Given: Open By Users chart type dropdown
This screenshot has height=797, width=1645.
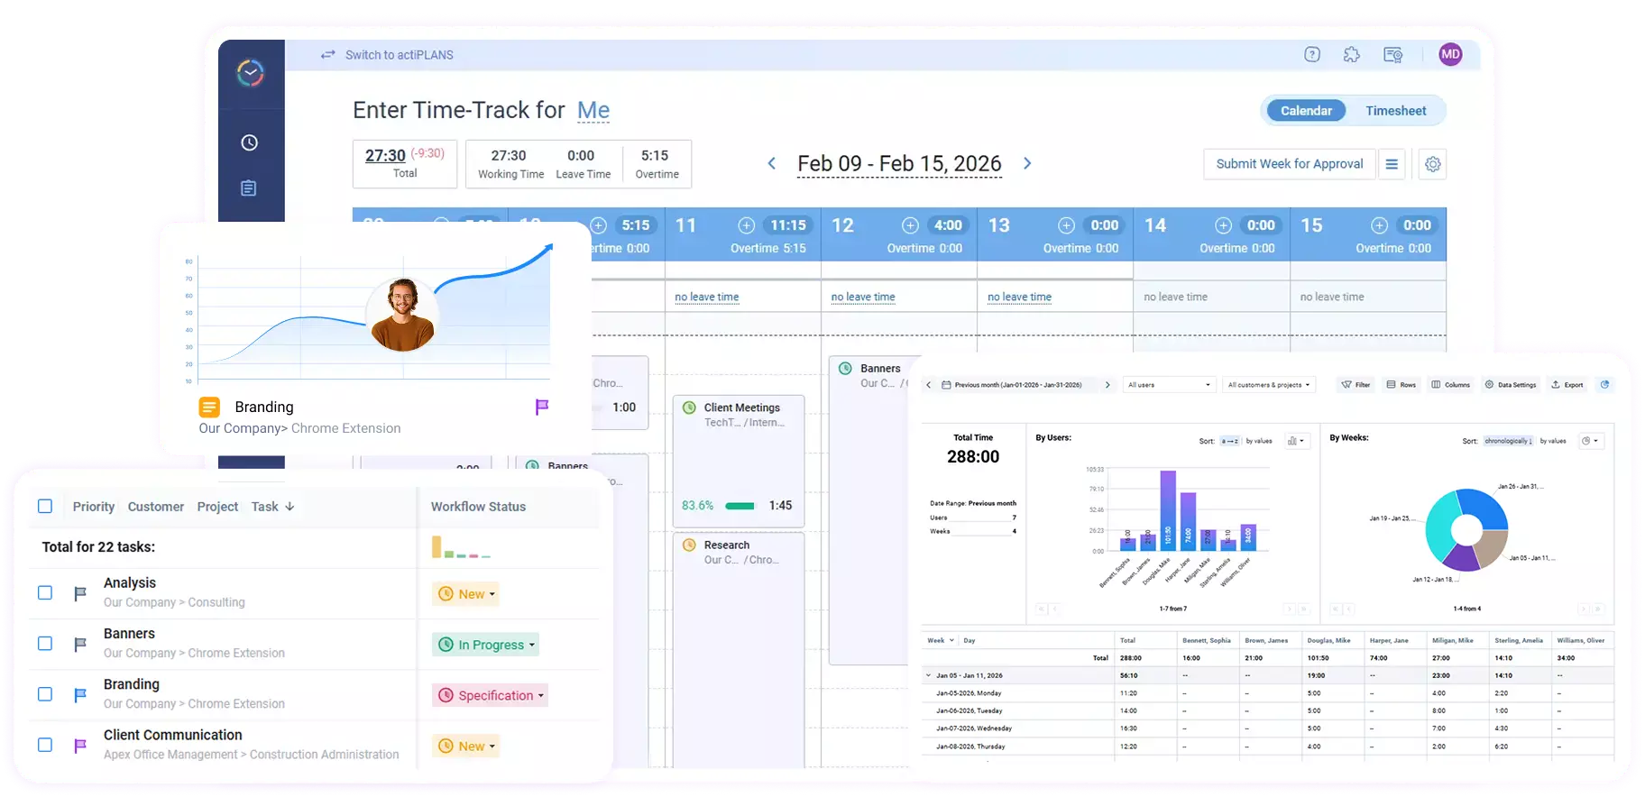Looking at the screenshot, I should [1296, 441].
